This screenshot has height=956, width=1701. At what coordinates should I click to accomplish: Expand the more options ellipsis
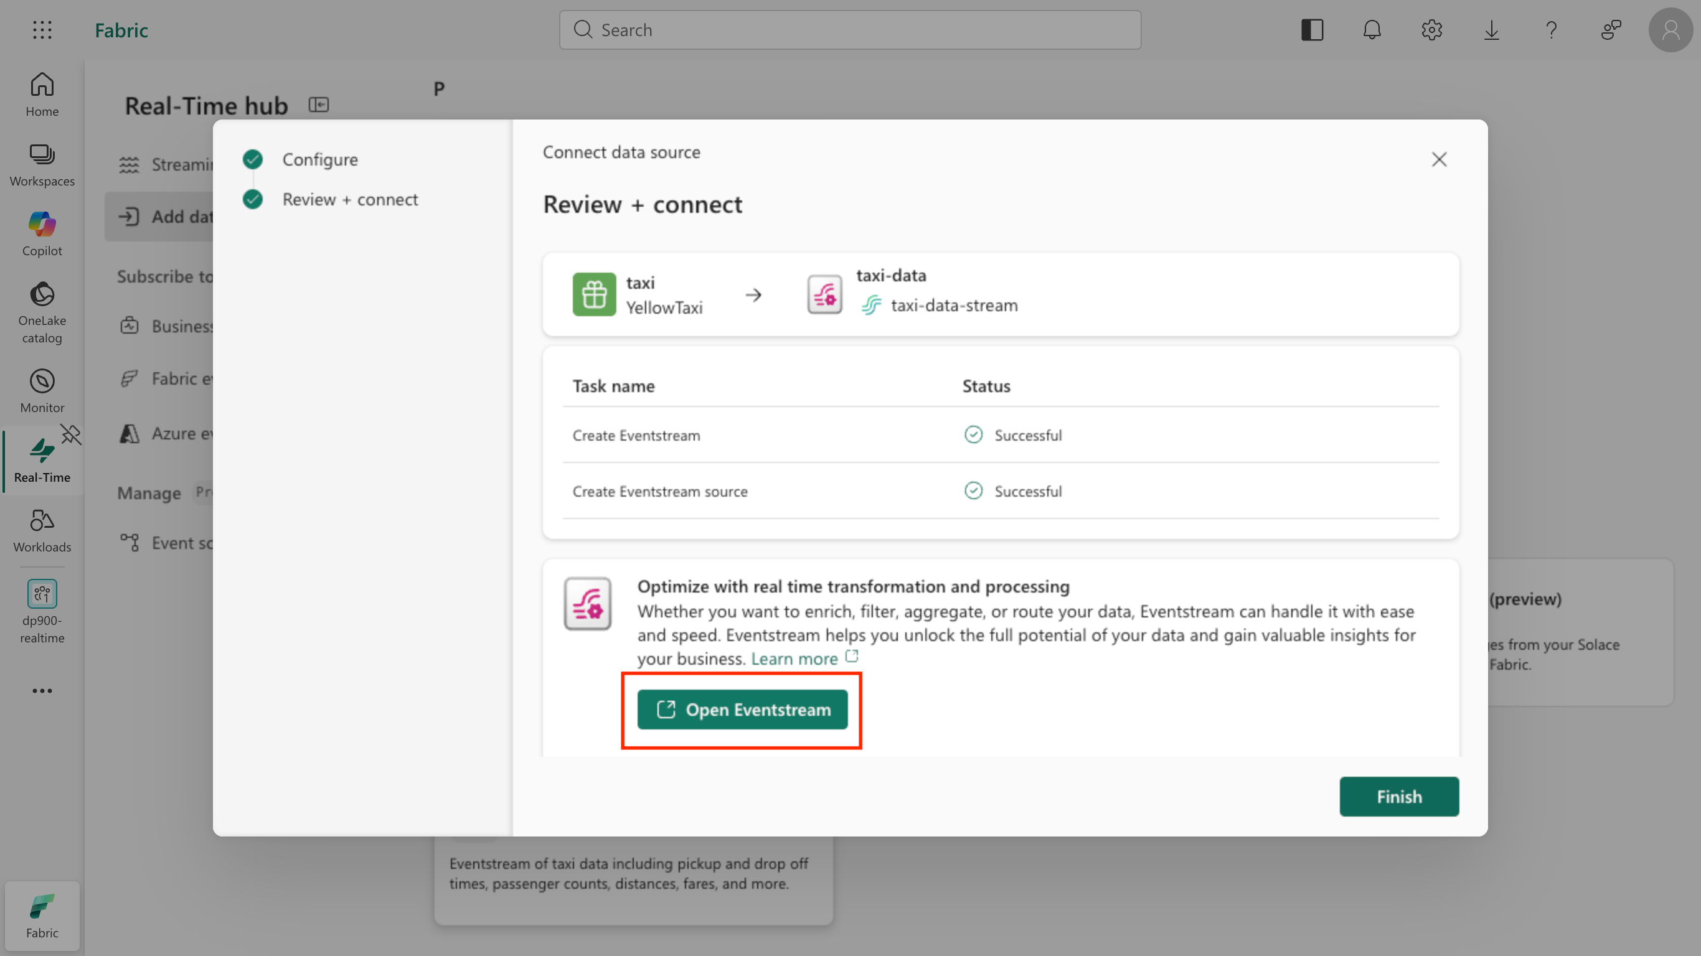(42, 691)
